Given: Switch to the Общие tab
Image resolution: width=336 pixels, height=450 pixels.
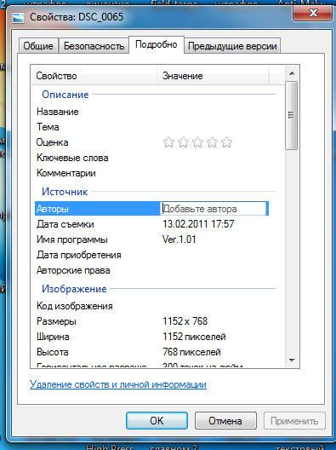Looking at the screenshot, I should [x=38, y=46].
